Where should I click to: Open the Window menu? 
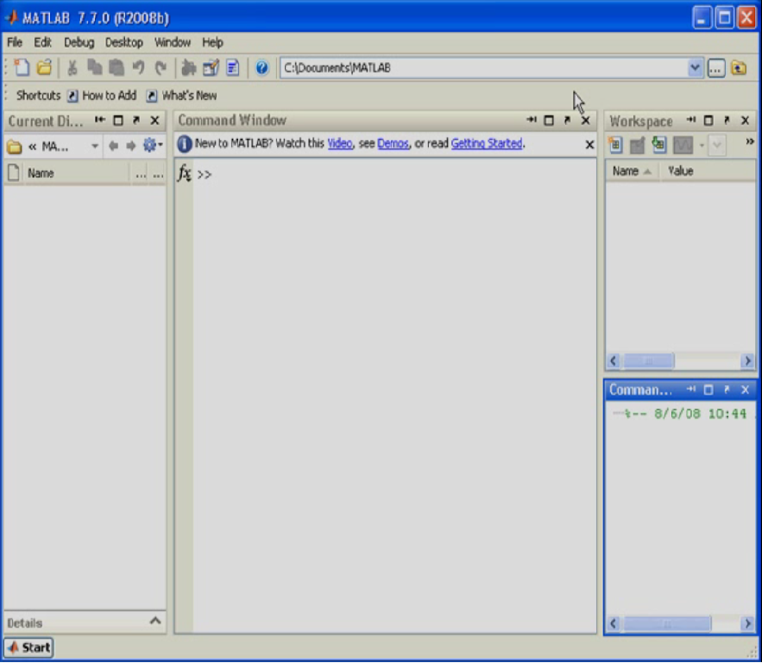(172, 42)
